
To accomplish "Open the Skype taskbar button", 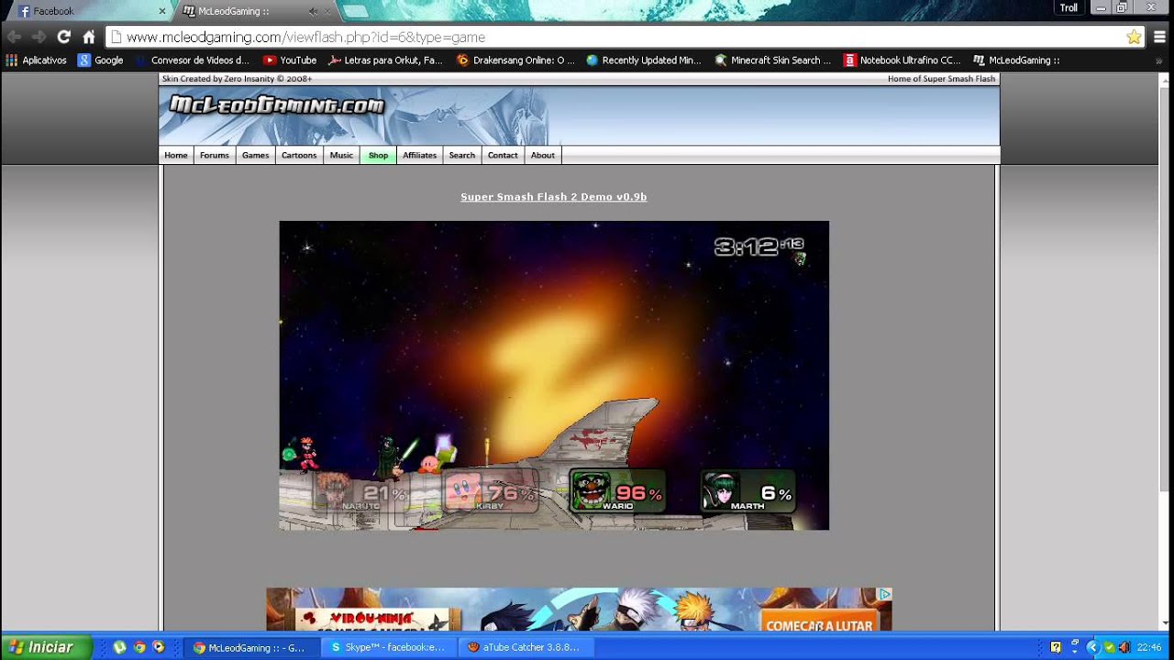I will 389,647.
